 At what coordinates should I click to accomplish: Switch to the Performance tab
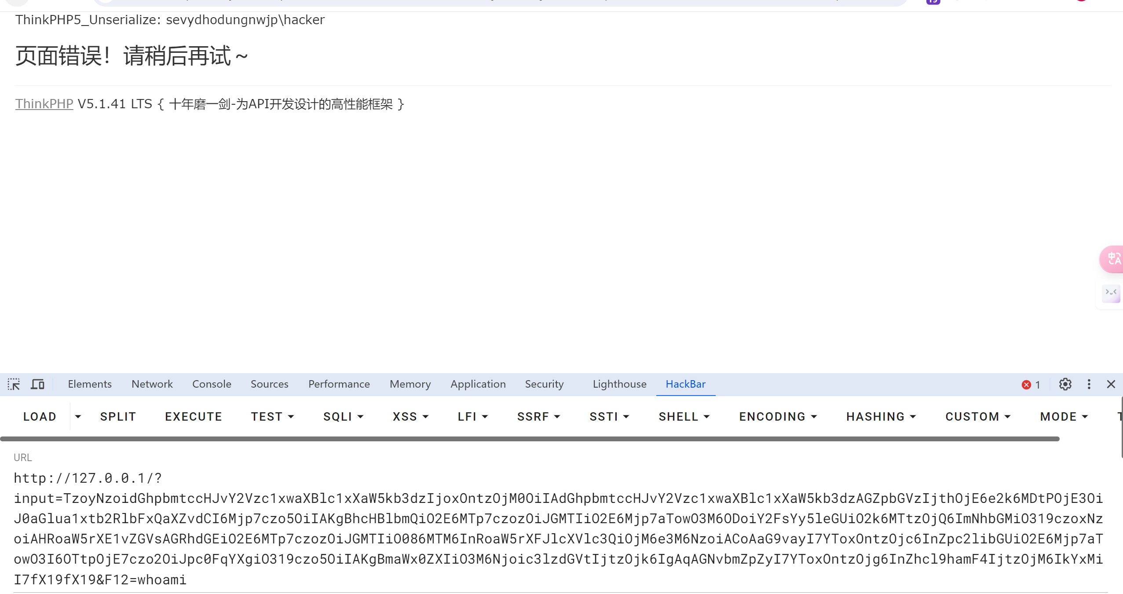pyautogui.click(x=339, y=384)
